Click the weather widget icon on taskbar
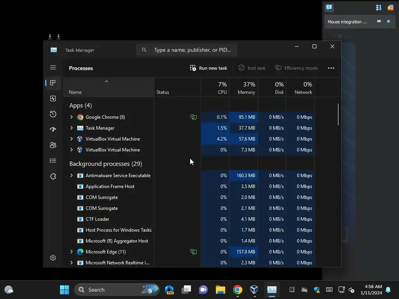This screenshot has width=399, height=299. [9, 290]
